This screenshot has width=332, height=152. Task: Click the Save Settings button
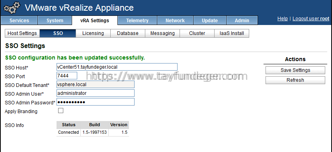tap(295, 70)
